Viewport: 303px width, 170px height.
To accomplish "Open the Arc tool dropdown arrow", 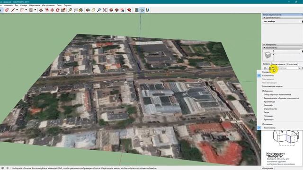I will (x=26, y=10).
